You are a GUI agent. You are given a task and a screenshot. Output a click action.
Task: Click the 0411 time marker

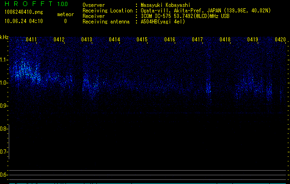pos(31,40)
